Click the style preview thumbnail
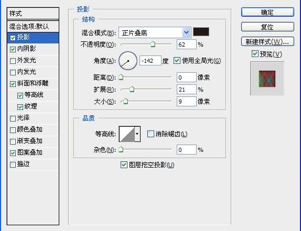 (267, 79)
